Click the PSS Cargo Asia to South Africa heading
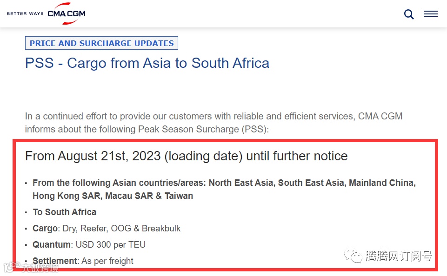 point(147,63)
